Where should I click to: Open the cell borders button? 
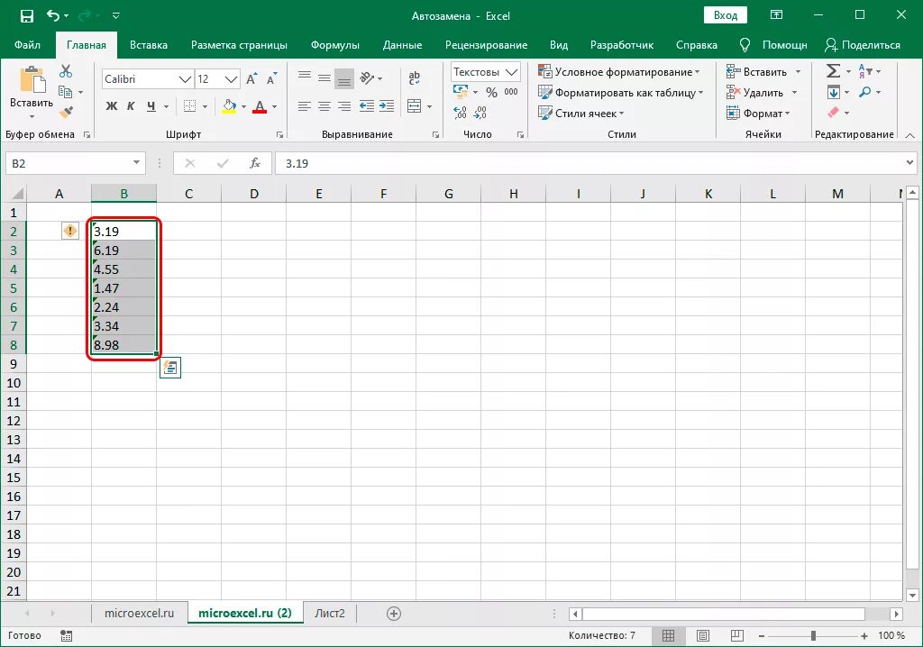click(189, 106)
